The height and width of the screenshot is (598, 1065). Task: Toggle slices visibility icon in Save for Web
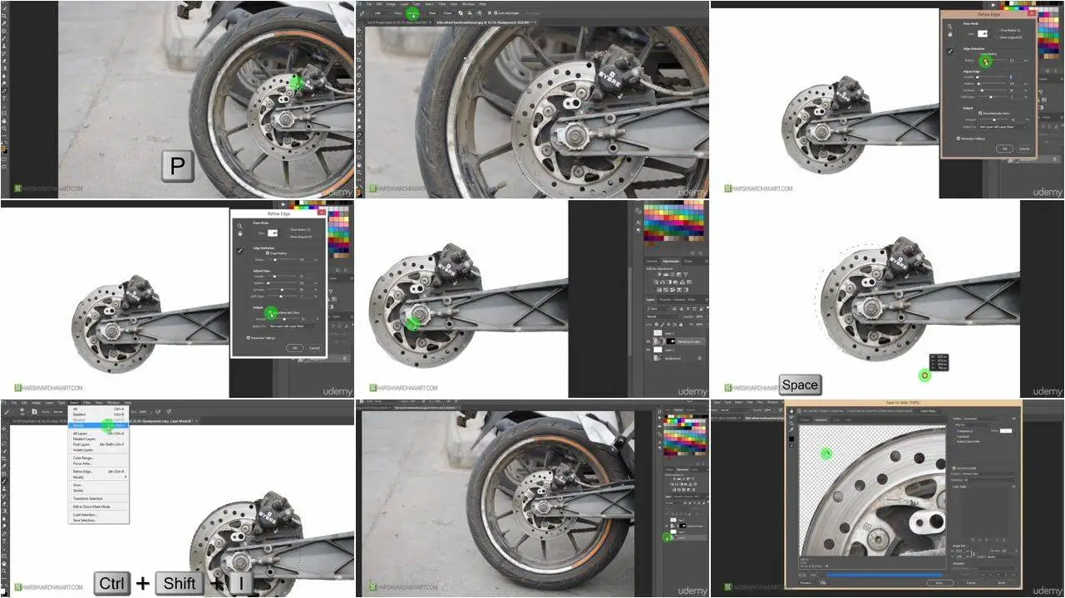(791, 446)
